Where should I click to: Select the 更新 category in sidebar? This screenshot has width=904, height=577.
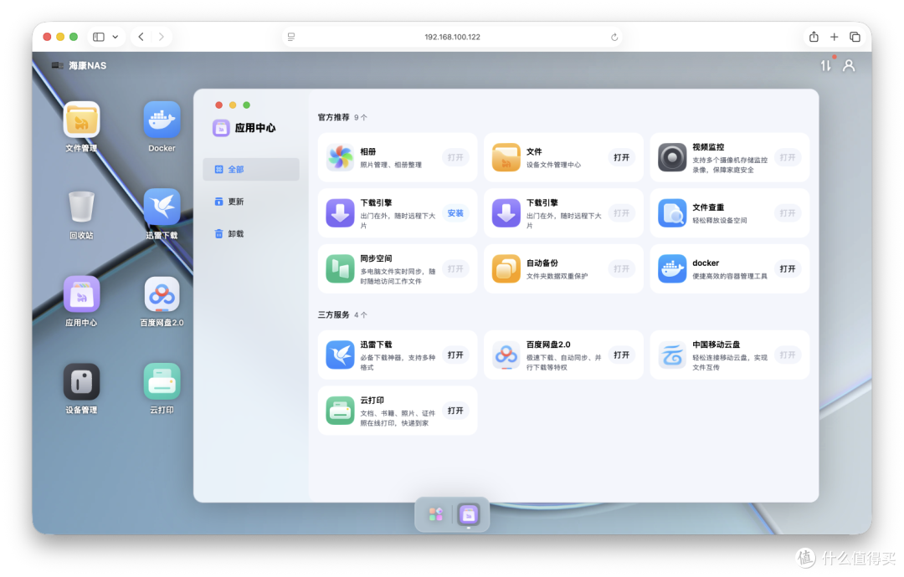tap(251, 202)
